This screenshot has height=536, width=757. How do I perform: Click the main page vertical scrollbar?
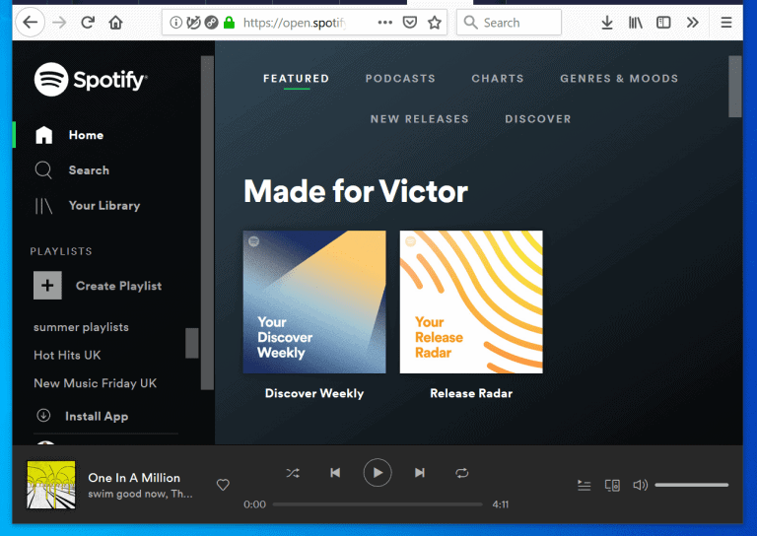734,87
